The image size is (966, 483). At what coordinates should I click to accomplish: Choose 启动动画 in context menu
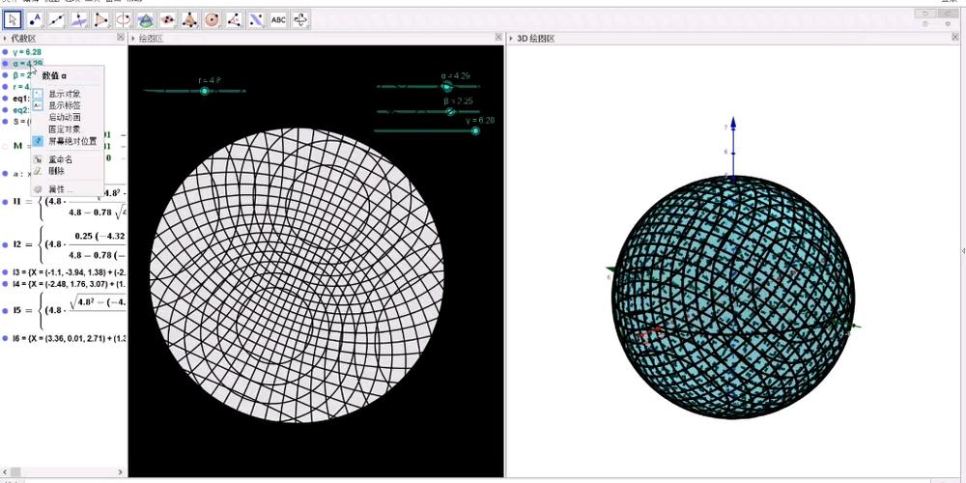(x=64, y=117)
